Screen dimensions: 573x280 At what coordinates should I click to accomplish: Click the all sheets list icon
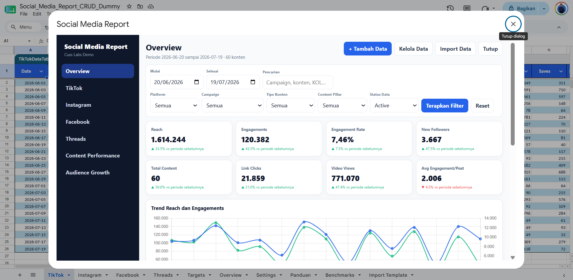[x=33, y=275]
